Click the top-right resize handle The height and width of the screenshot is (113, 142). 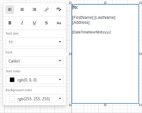click(140, 3)
